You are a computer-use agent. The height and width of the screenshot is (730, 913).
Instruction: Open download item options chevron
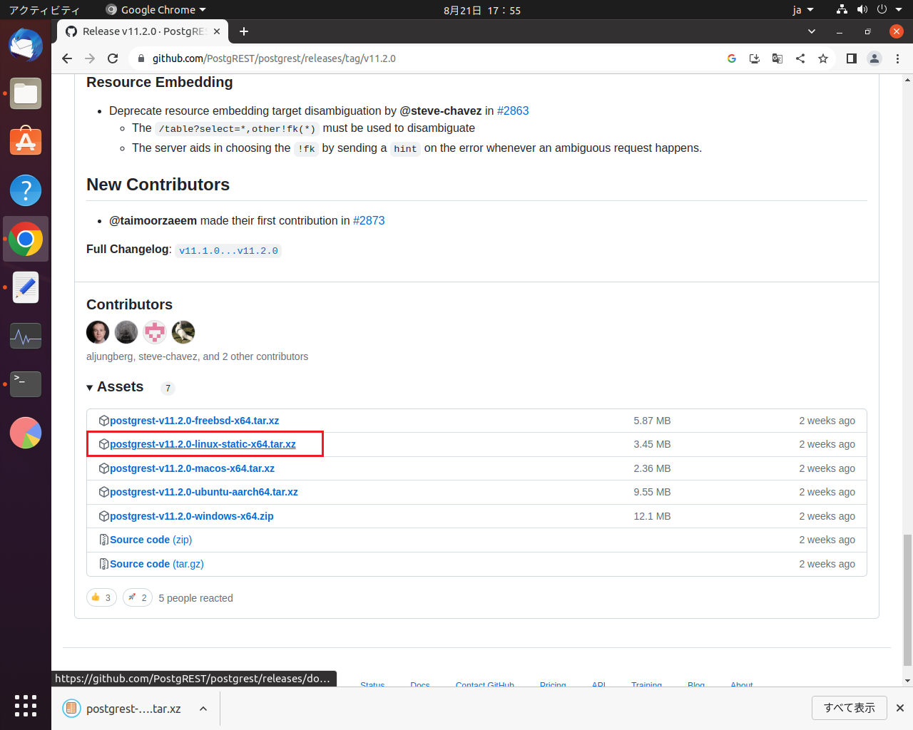[203, 709]
